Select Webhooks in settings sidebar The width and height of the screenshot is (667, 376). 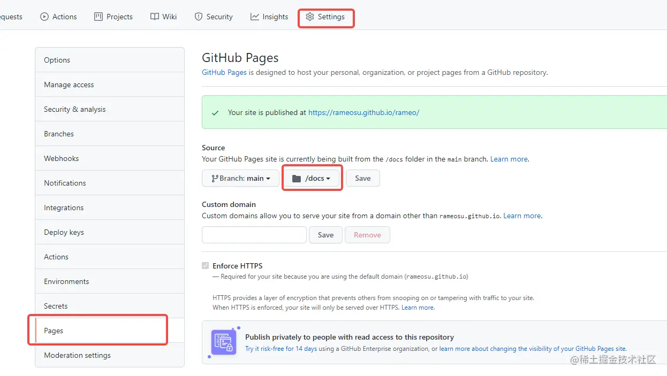pos(110,158)
